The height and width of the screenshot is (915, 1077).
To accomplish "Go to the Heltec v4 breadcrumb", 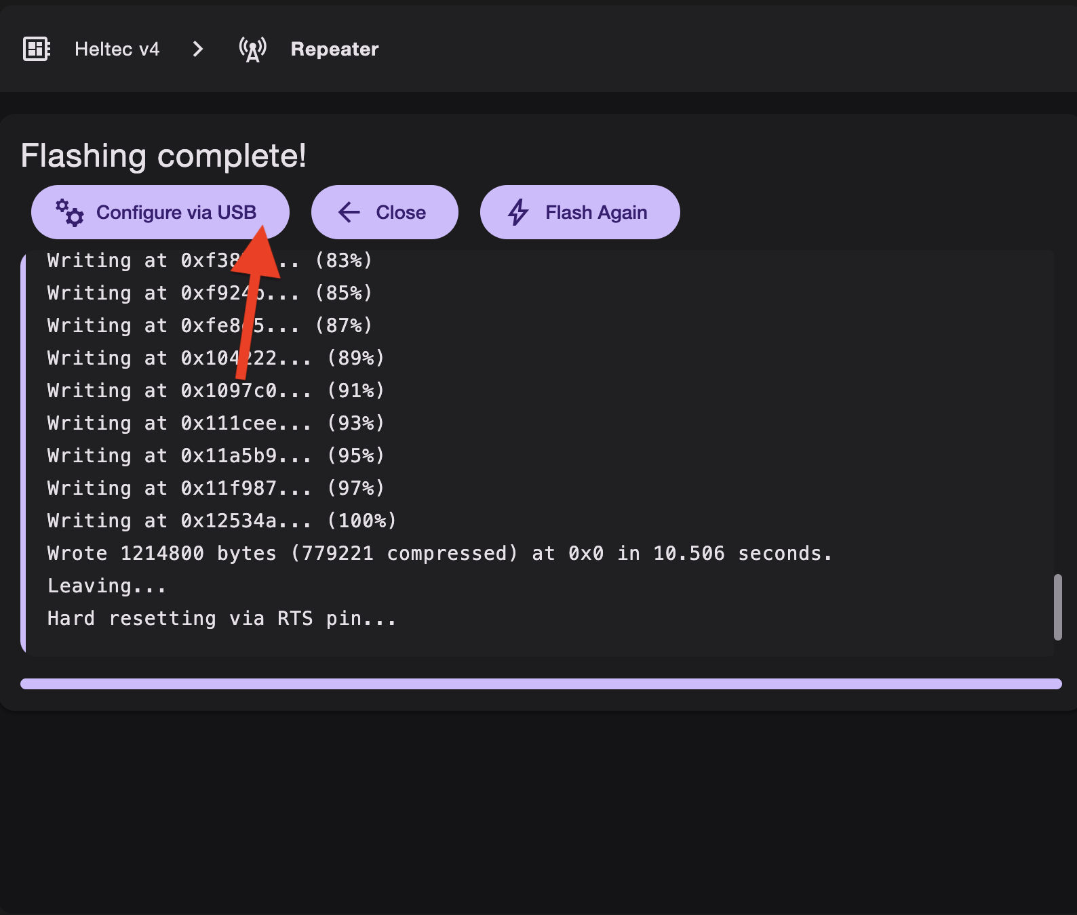I will point(117,49).
